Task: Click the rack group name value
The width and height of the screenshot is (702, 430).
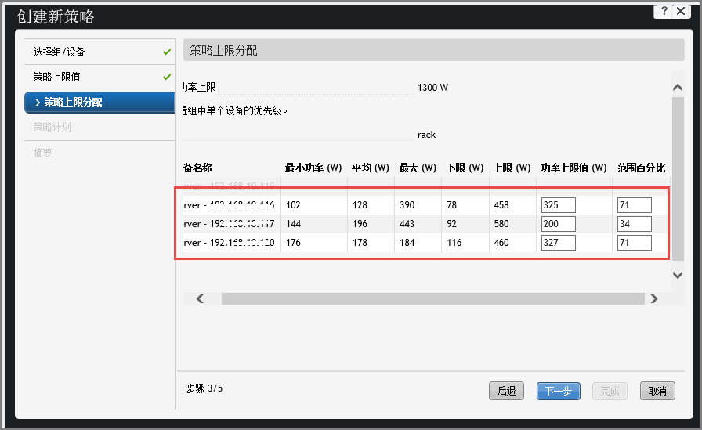Action: click(426, 135)
